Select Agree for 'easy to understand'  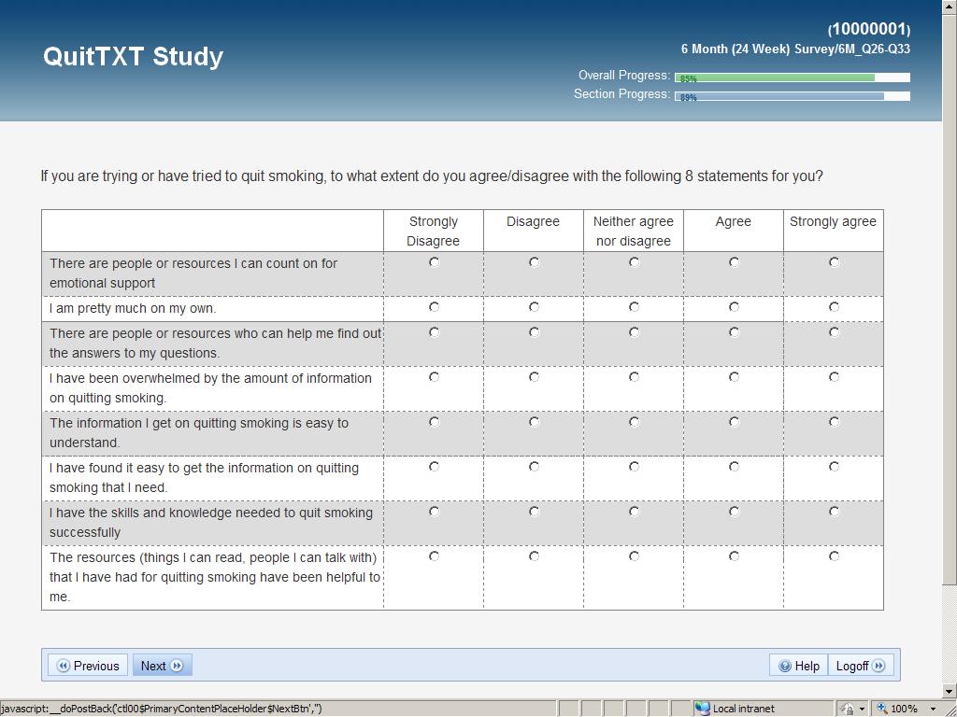point(735,422)
